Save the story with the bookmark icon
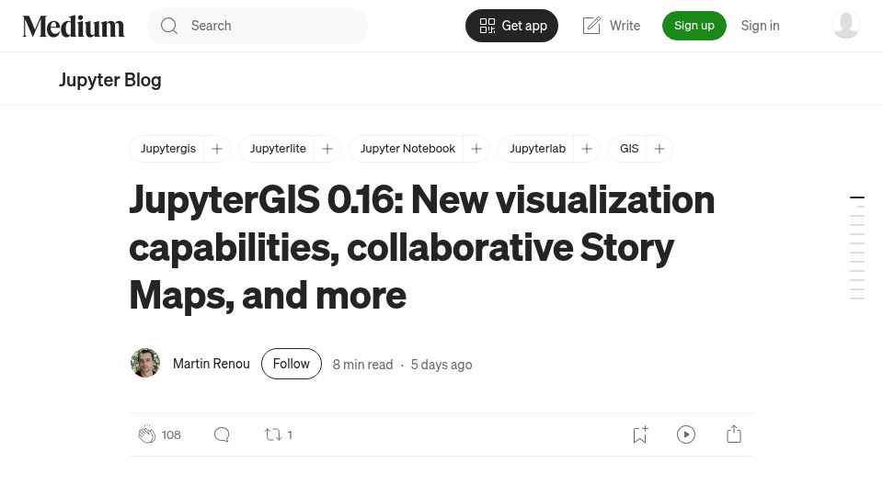883x496 pixels. coord(640,434)
